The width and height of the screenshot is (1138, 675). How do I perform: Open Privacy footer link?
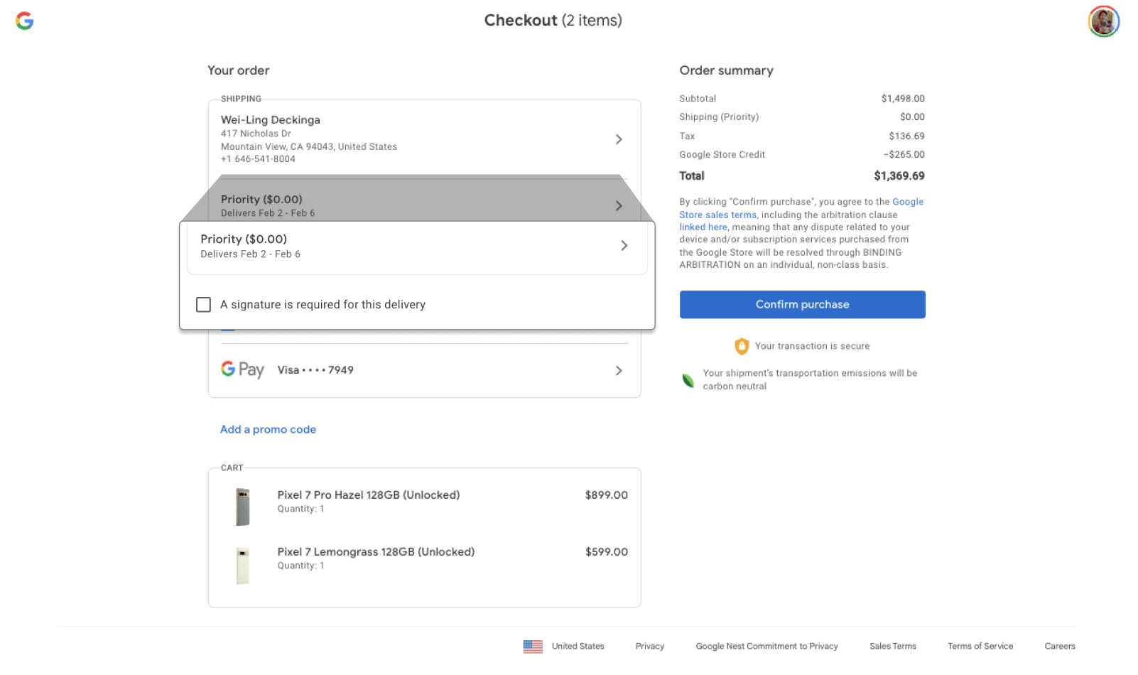[650, 647]
